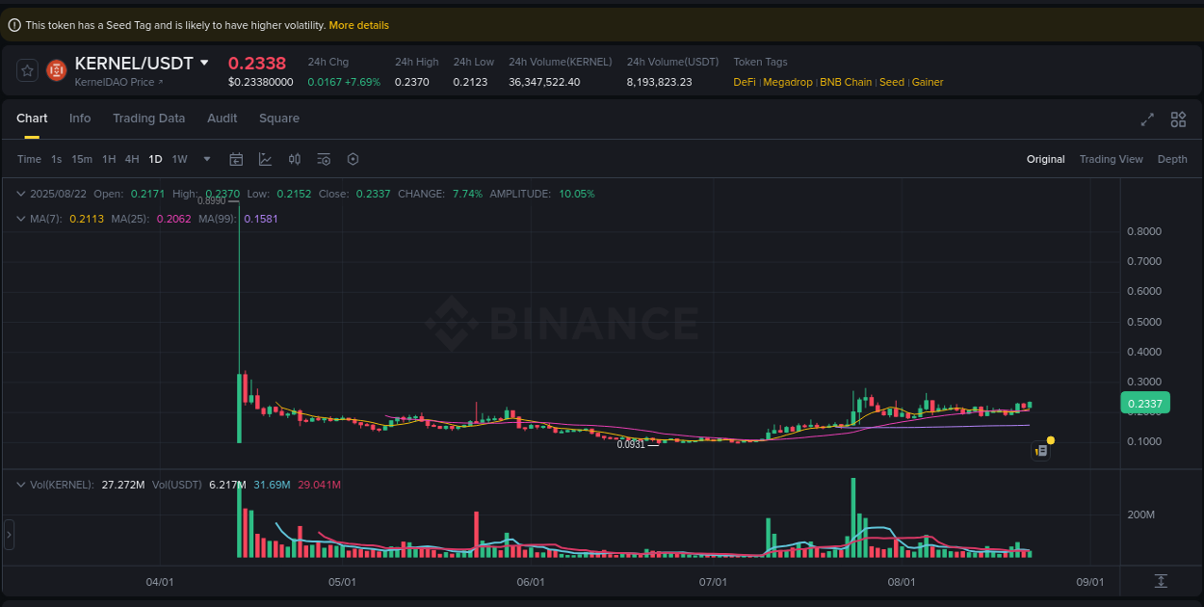
Task: Open the KERNEL/USDT pair selector dropdown
Action: (203, 63)
